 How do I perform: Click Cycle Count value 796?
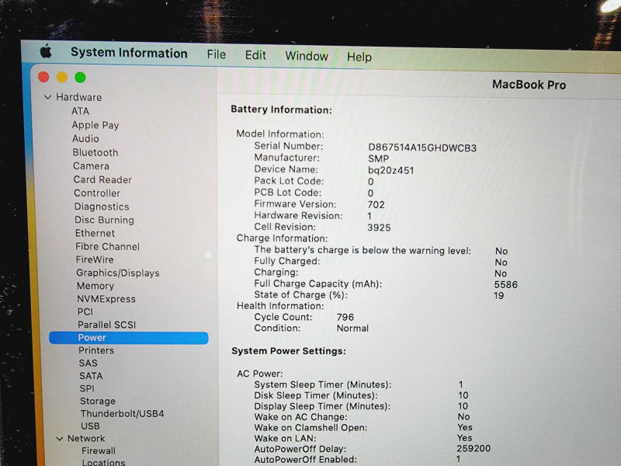coord(345,318)
